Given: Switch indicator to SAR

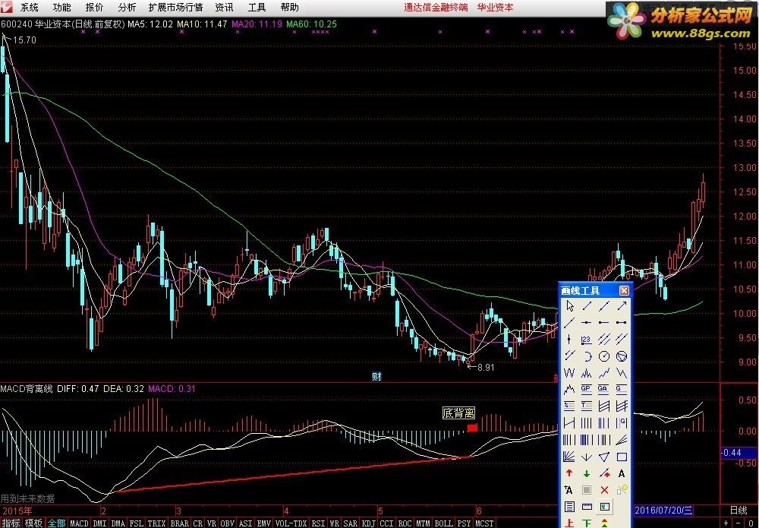Looking at the screenshot, I should point(351,523).
